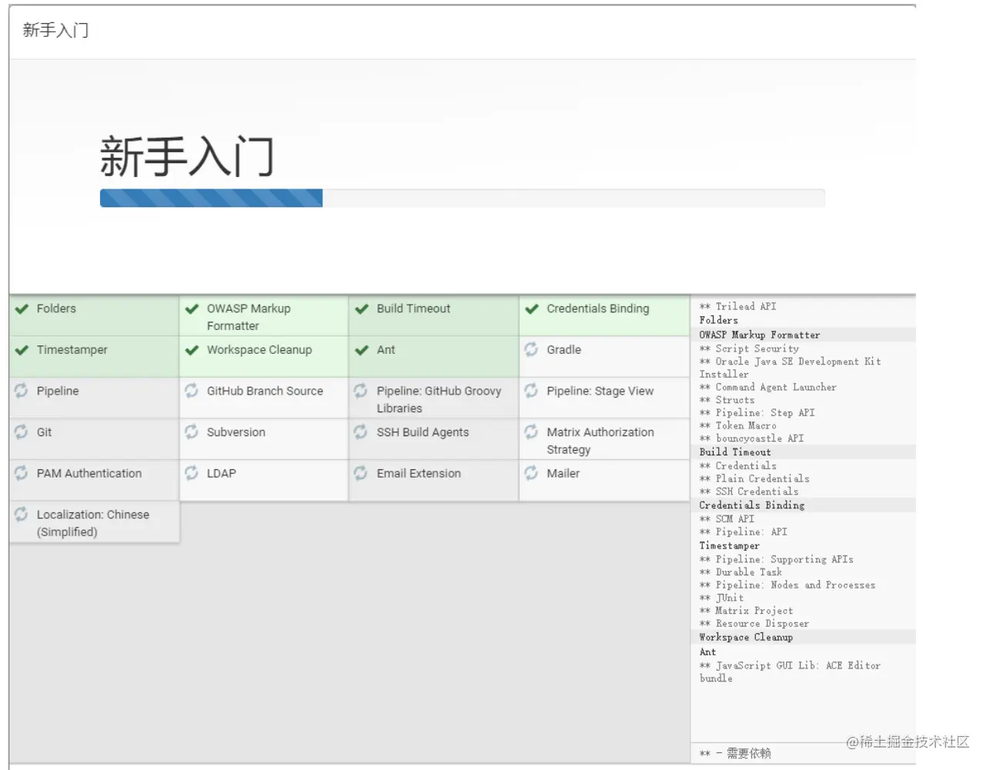Select the Gradle plugin label
The image size is (990, 770).
(x=564, y=350)
